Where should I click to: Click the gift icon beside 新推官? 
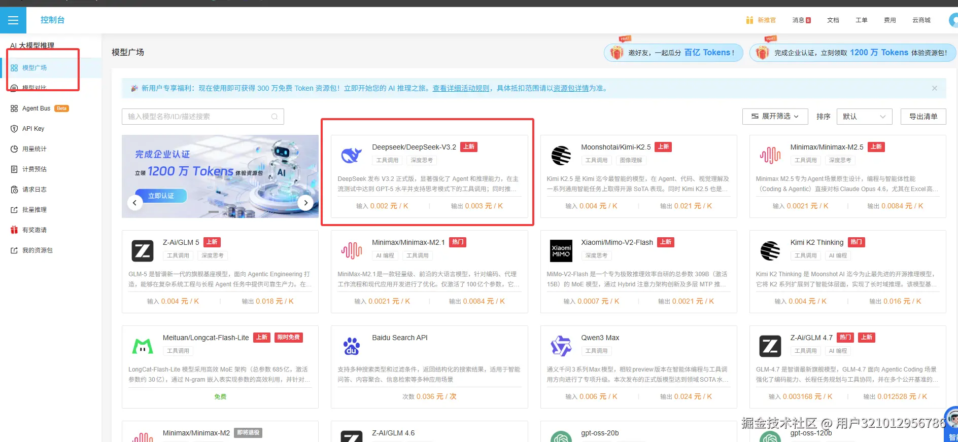(x=749, y=20)
